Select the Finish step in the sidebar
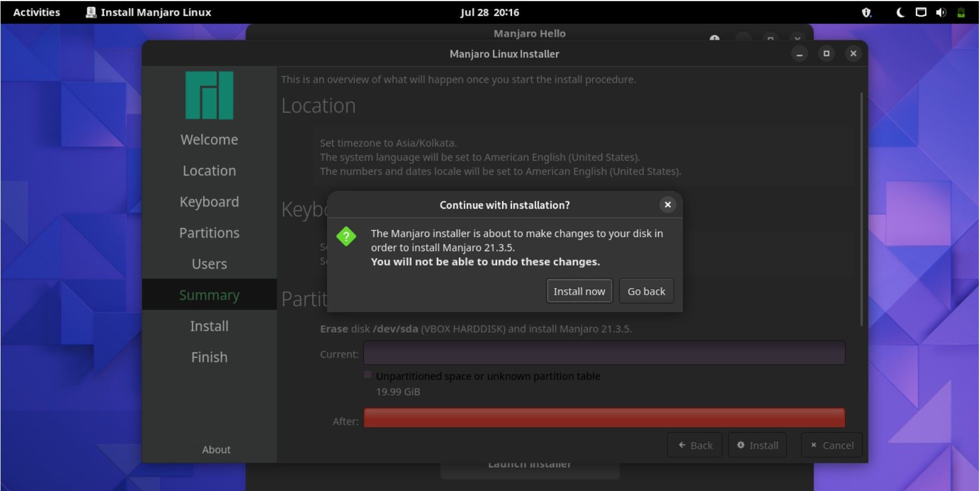 (209, 358)
